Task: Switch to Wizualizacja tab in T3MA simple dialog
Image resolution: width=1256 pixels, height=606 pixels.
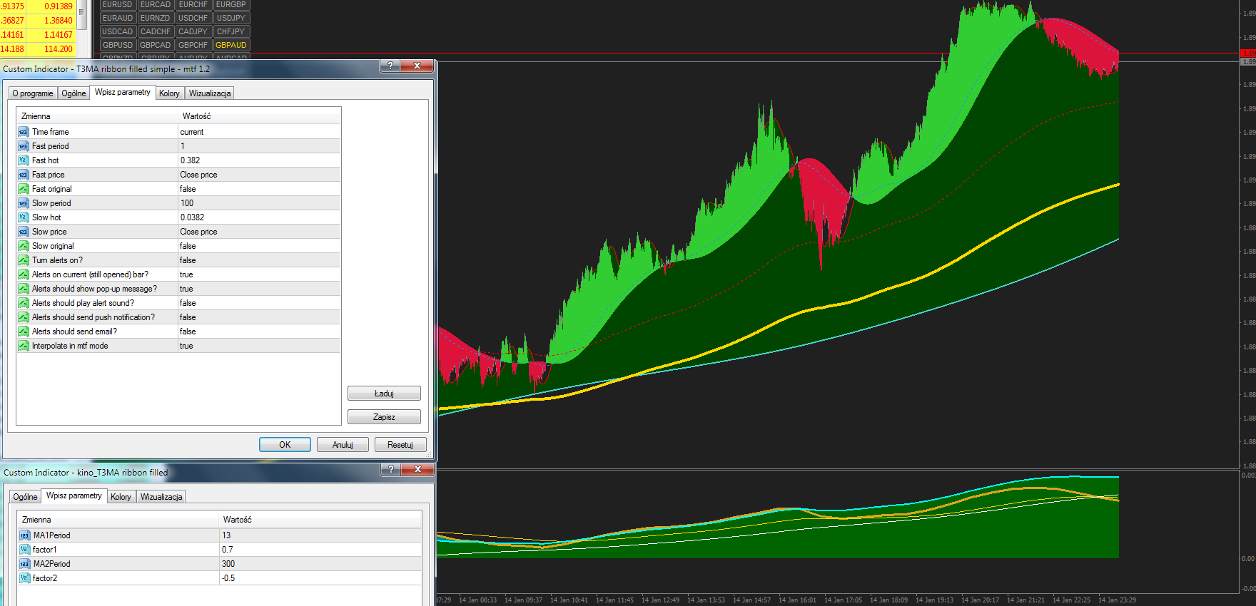Action: coord(210,93)
